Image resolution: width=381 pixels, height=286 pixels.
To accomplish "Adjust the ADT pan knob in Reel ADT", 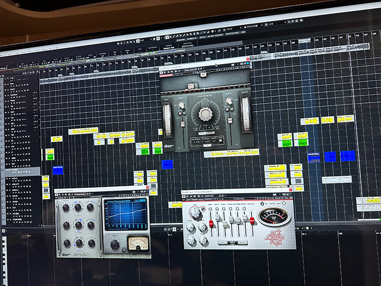I will coord(229,101).
